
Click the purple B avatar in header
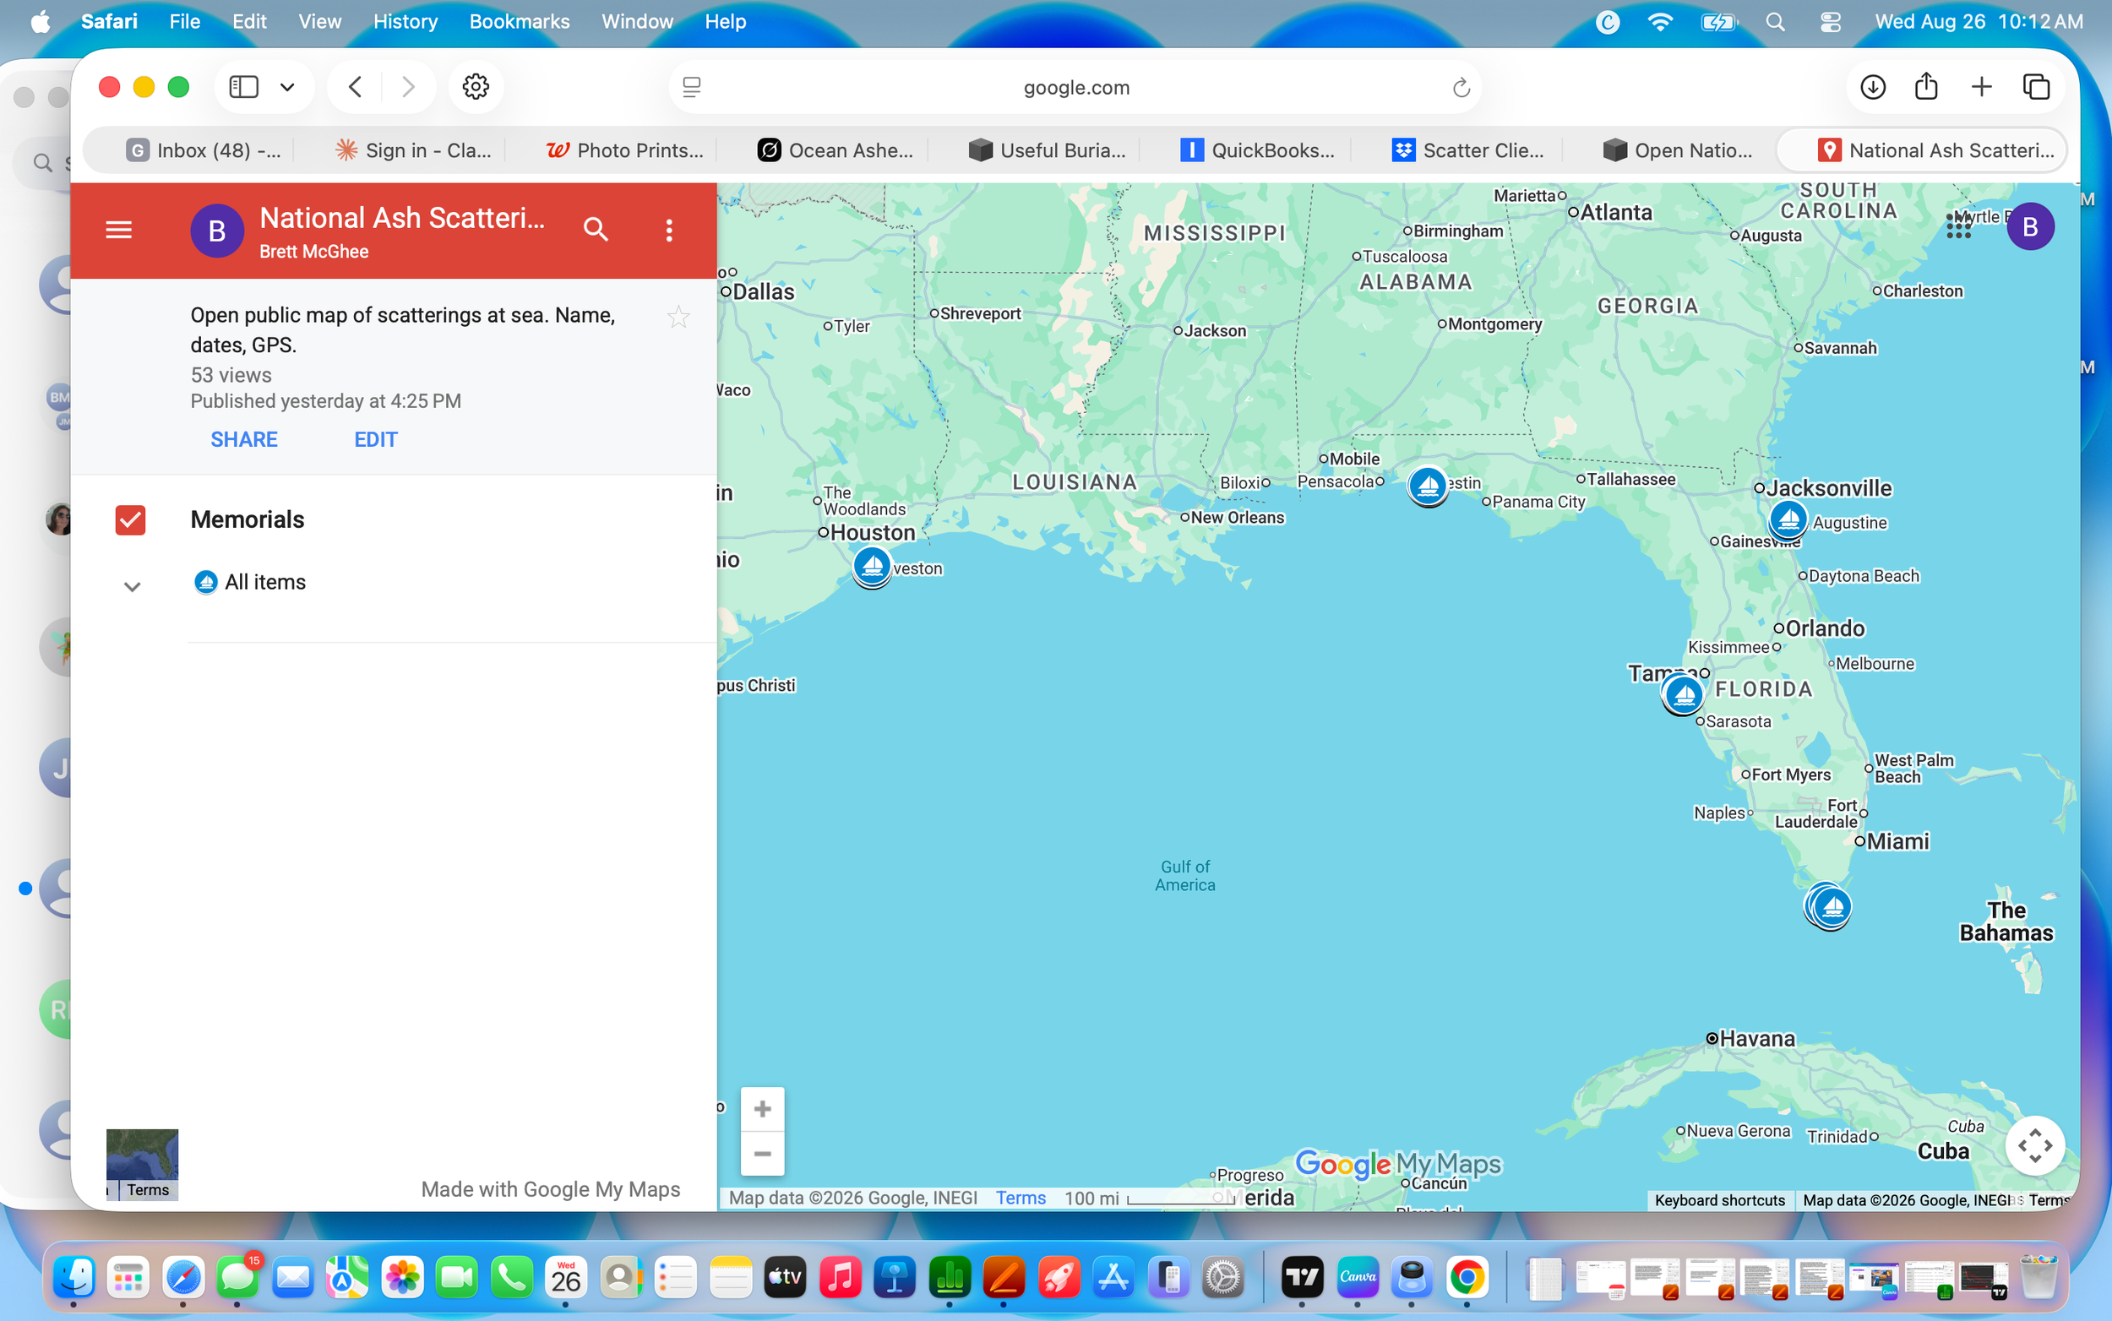[x=217, y=231]
